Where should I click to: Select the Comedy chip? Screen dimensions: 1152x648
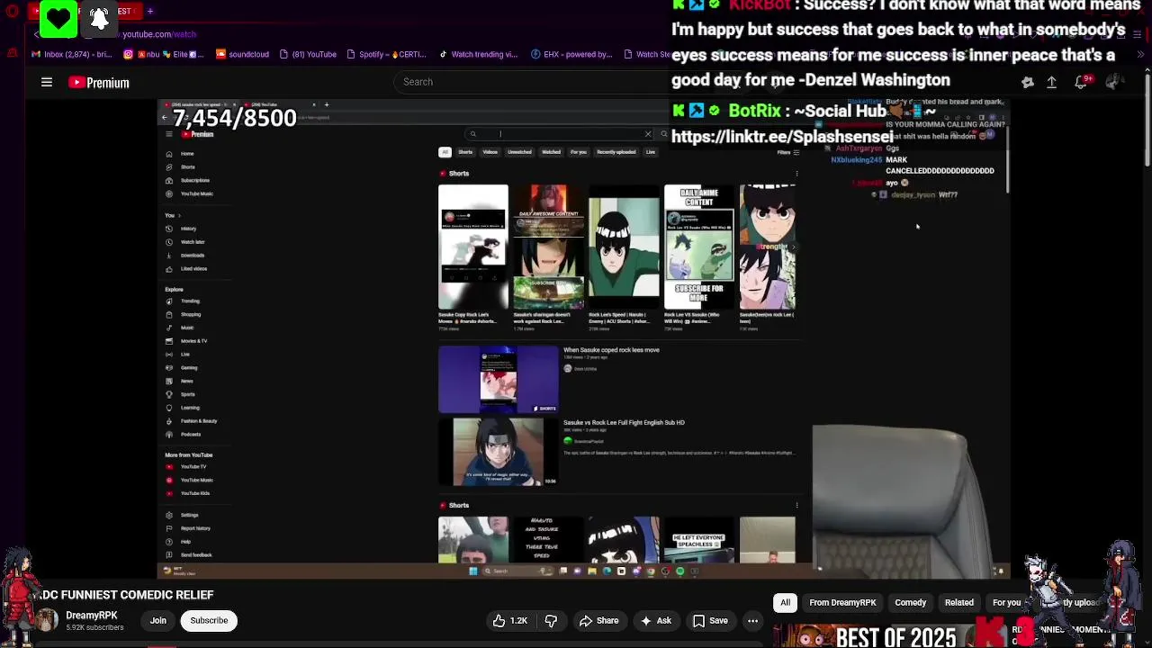(x=910, y=602)
